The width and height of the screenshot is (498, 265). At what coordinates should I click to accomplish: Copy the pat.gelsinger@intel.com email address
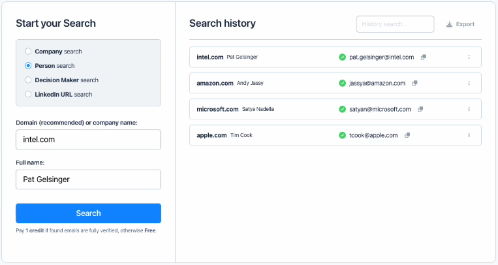coord(423,57)
